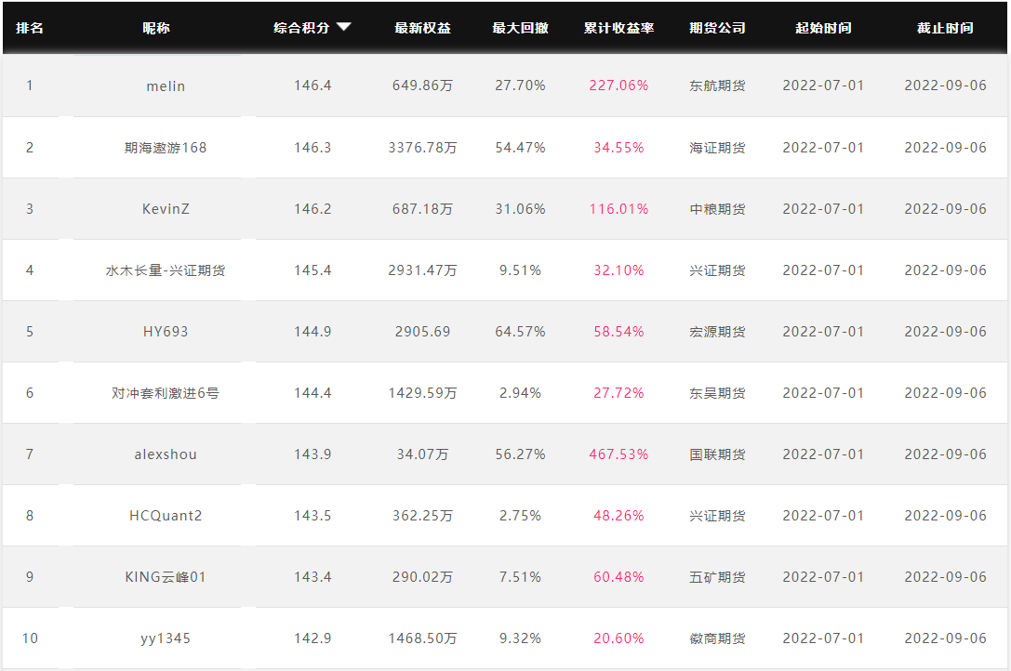
Task: Select the nickname 对冲套利激进6号
Action: 166,392
